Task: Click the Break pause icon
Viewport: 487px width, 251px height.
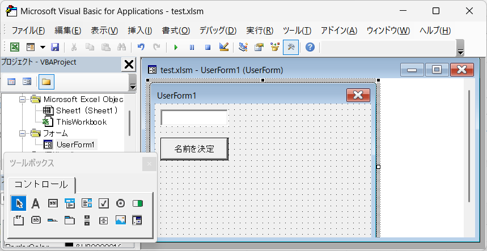Action: 192,48
